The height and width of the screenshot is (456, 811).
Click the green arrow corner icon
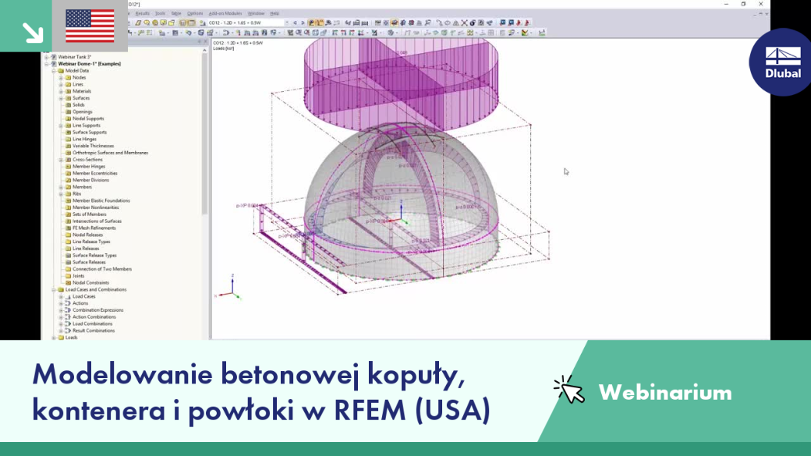33,33
